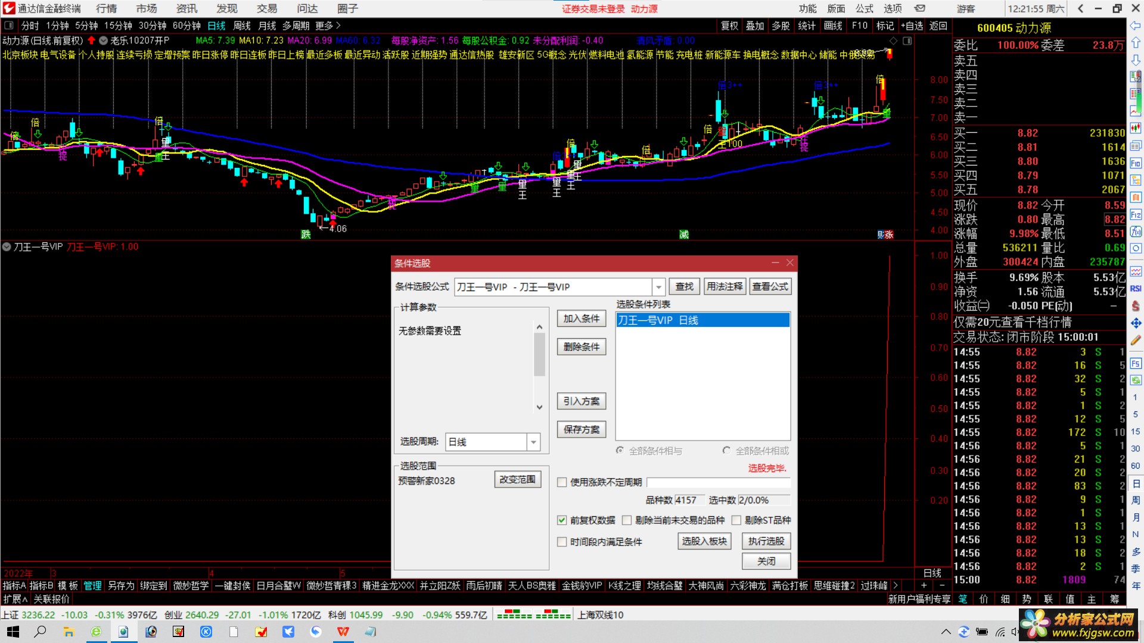The width and height of the screenshot is (1144, 643).
Task: Click the back arrow icon in right sidebar
Action: pyautogui.click(x=1136, y=26)
